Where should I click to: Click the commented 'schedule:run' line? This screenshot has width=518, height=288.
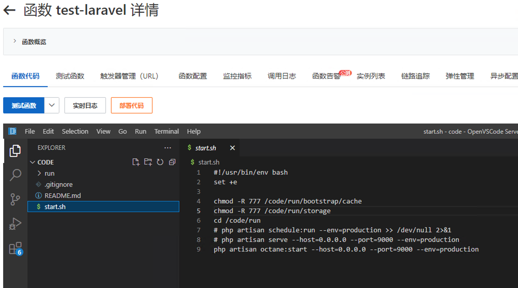coord(332,230)
